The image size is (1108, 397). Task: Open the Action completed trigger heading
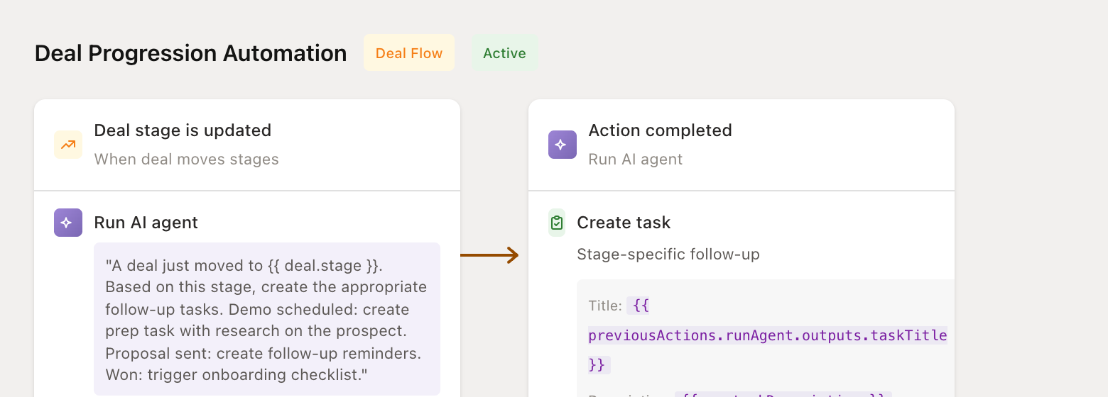click(x=661, y=130)
